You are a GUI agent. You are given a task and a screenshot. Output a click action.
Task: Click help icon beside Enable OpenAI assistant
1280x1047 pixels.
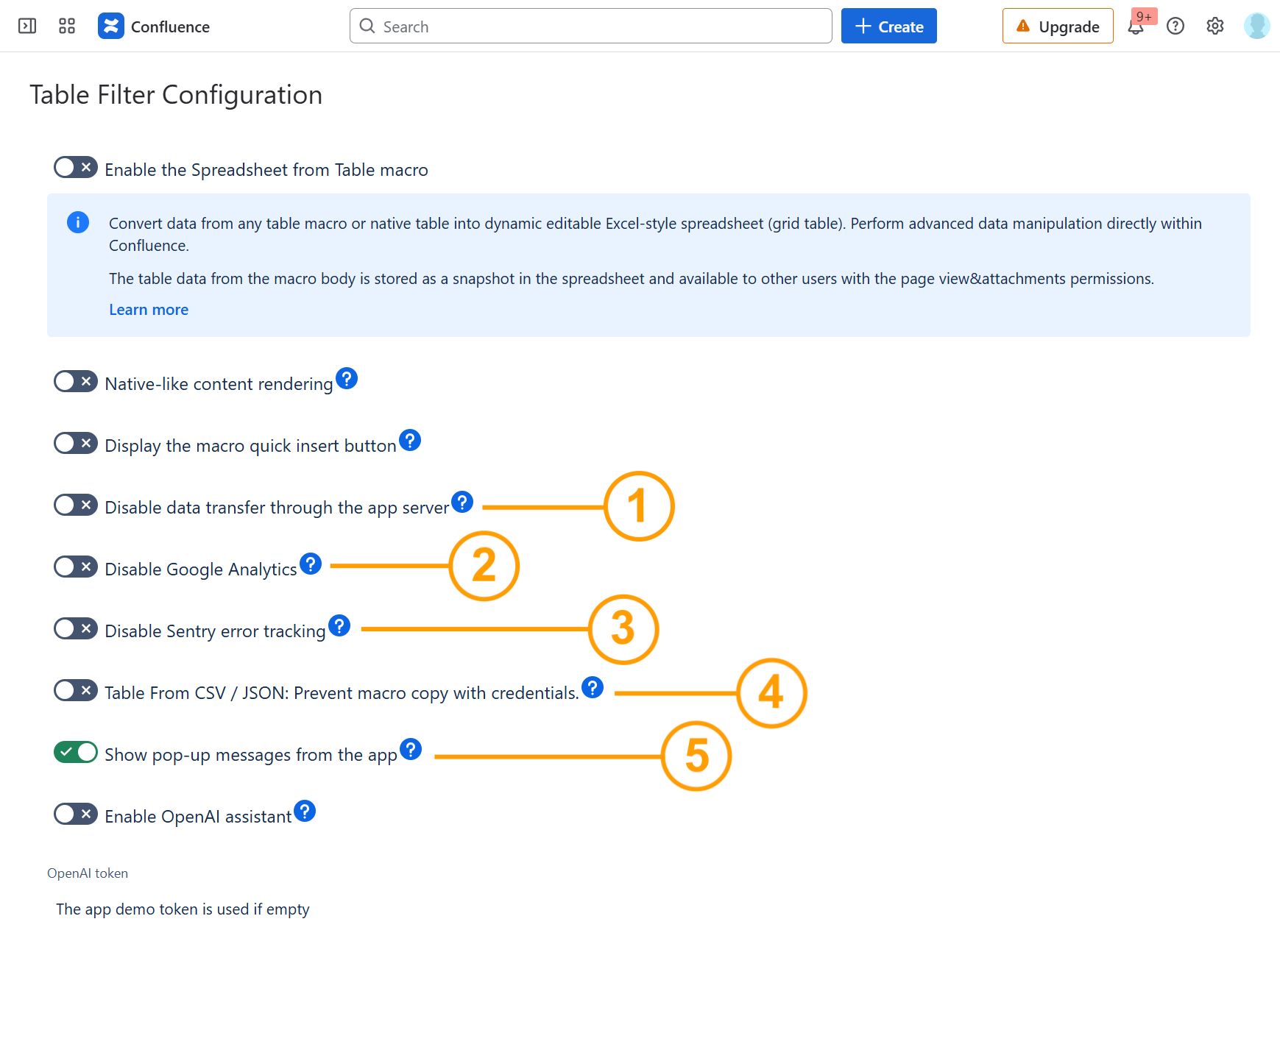[x=305, y=812]
